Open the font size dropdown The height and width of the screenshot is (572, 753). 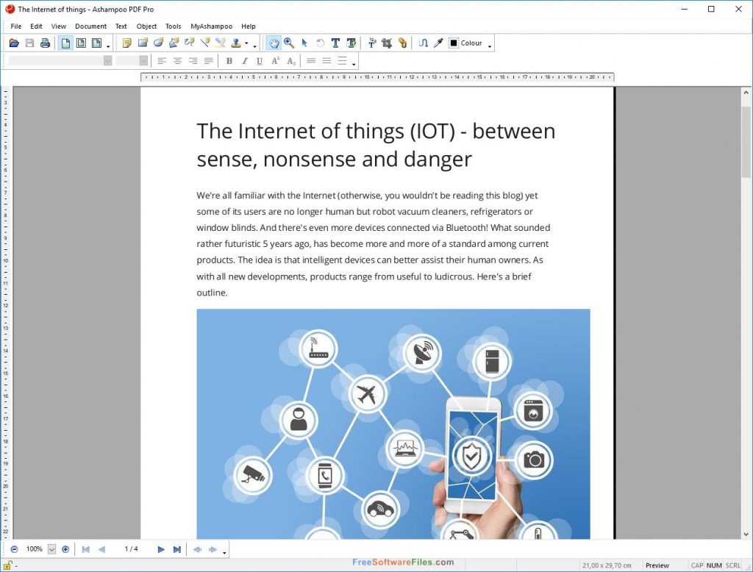point(143,61)
